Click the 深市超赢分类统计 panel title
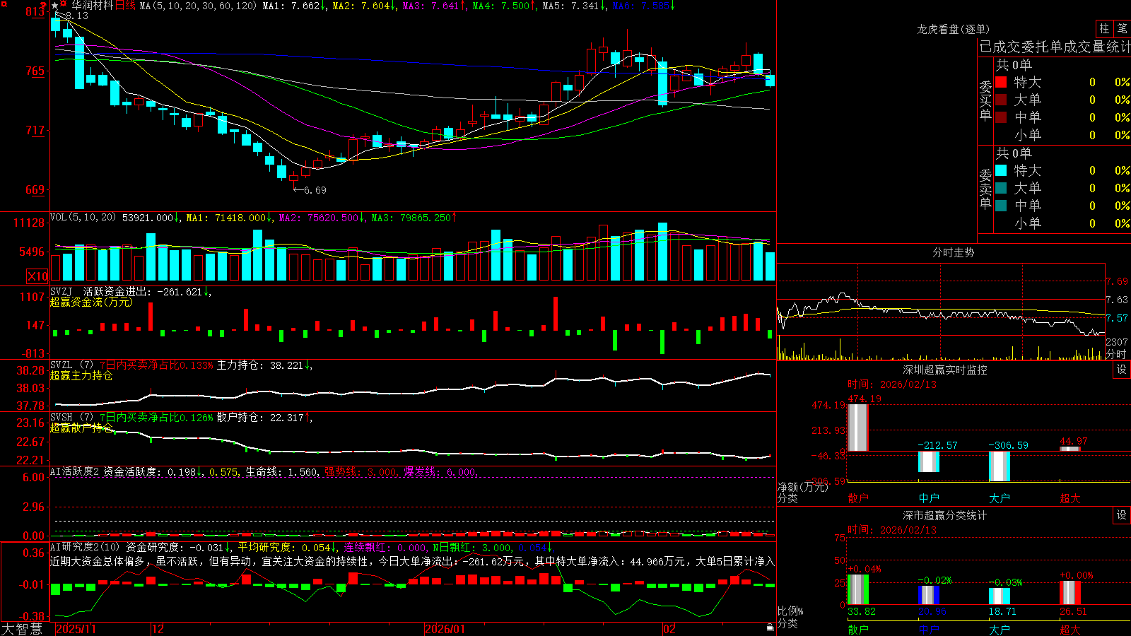Image resolution: width=1131 pixels, height=636 pixels. [945, 515]
